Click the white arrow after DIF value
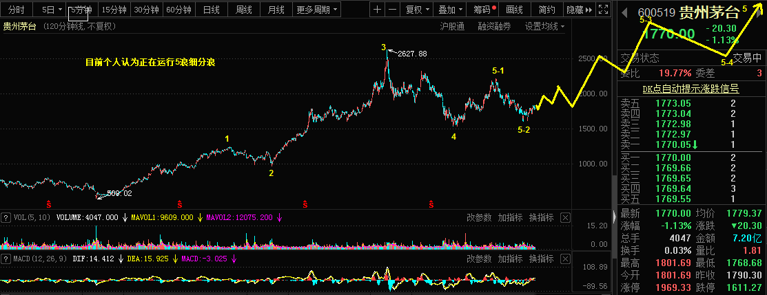The width and height of the screenshot is (767, 295). click(121, 259)
